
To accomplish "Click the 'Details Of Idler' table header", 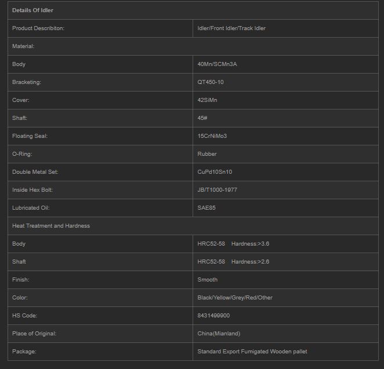I will [x=33, y=10].
